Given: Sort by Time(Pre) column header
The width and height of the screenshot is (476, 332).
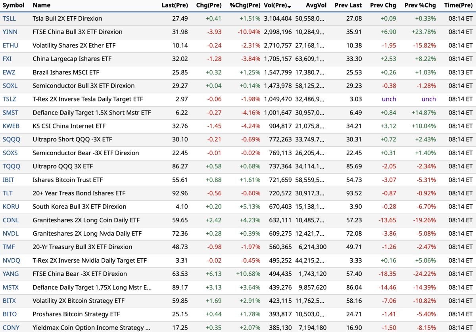Looking at the screenshot, I should (x=458, y=6).
